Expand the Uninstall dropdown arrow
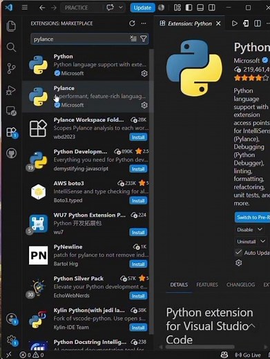Viewport: 270px width, 359px height. coord(262,241)
